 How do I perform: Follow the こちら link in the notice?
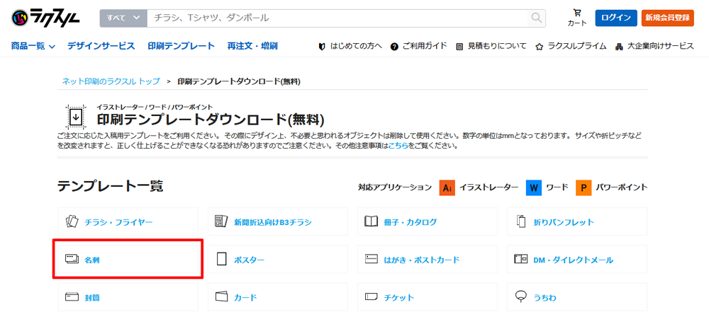point(397,146)
